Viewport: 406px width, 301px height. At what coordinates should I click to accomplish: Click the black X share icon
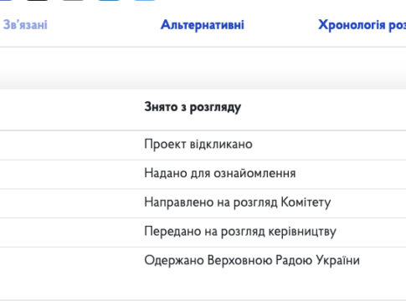38,0
